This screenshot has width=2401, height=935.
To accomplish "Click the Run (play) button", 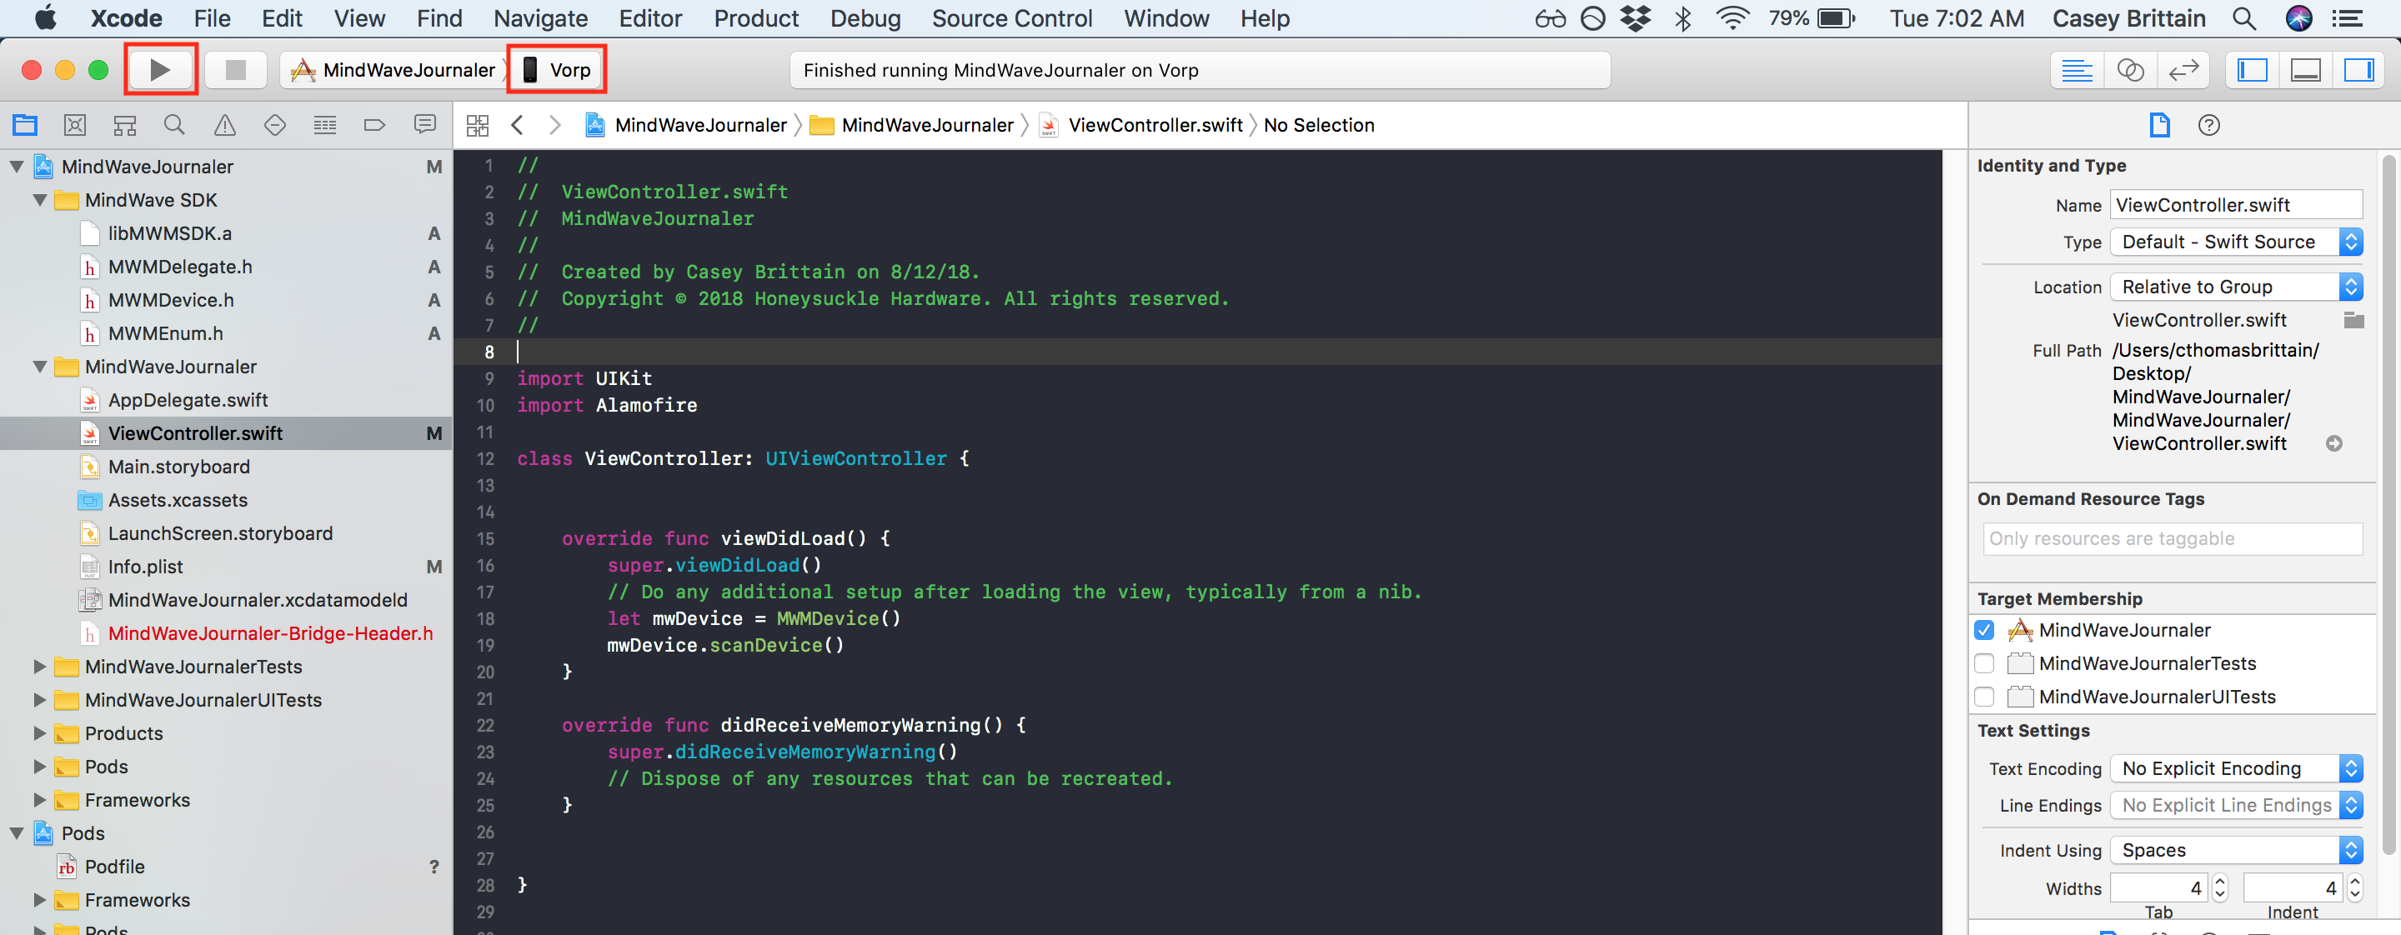I will (x=160, y=70).
